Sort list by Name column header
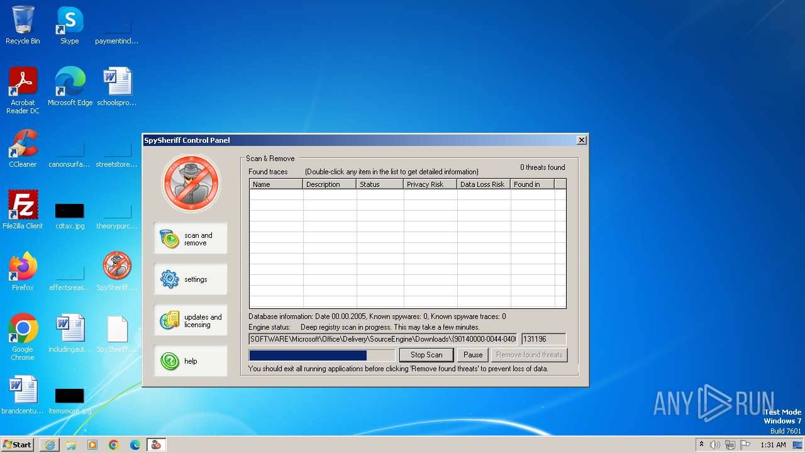This screenshot has width=805, height=453. pos(276,184)
